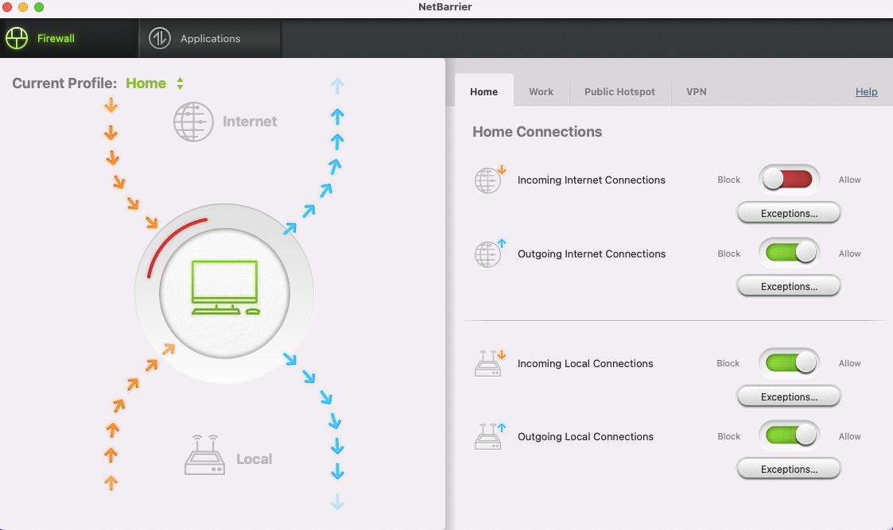Select the VPN profile tab
The height and width of the screenshot is (530, 893).
tap(697, 91)
